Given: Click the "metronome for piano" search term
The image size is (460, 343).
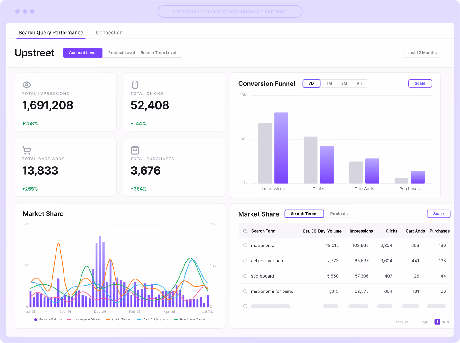Looking at the screenshot, I should (272, 291).
